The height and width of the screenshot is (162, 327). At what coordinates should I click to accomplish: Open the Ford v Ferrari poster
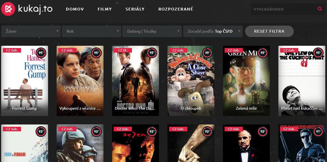pos(25,144)
